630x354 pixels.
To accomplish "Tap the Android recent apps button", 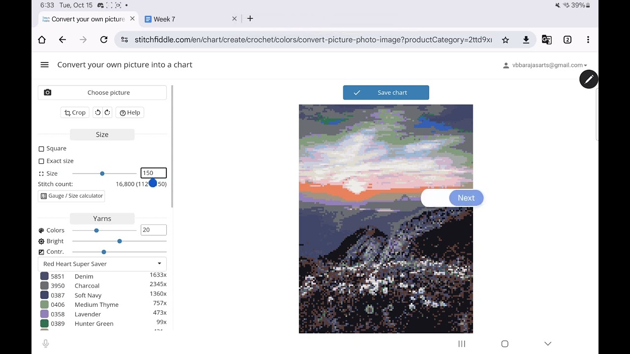I will coord(462,344).
